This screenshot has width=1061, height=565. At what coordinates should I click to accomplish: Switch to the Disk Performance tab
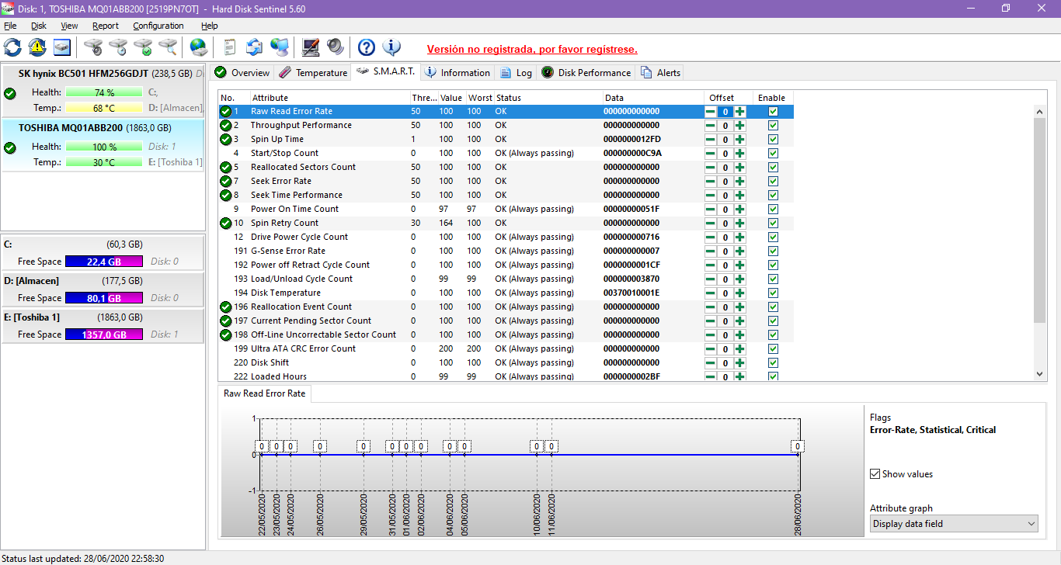coord(586,72)
